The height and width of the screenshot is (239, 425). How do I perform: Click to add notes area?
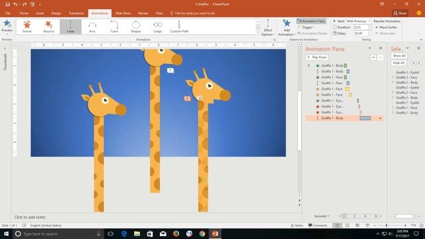[x=30, y=217]
